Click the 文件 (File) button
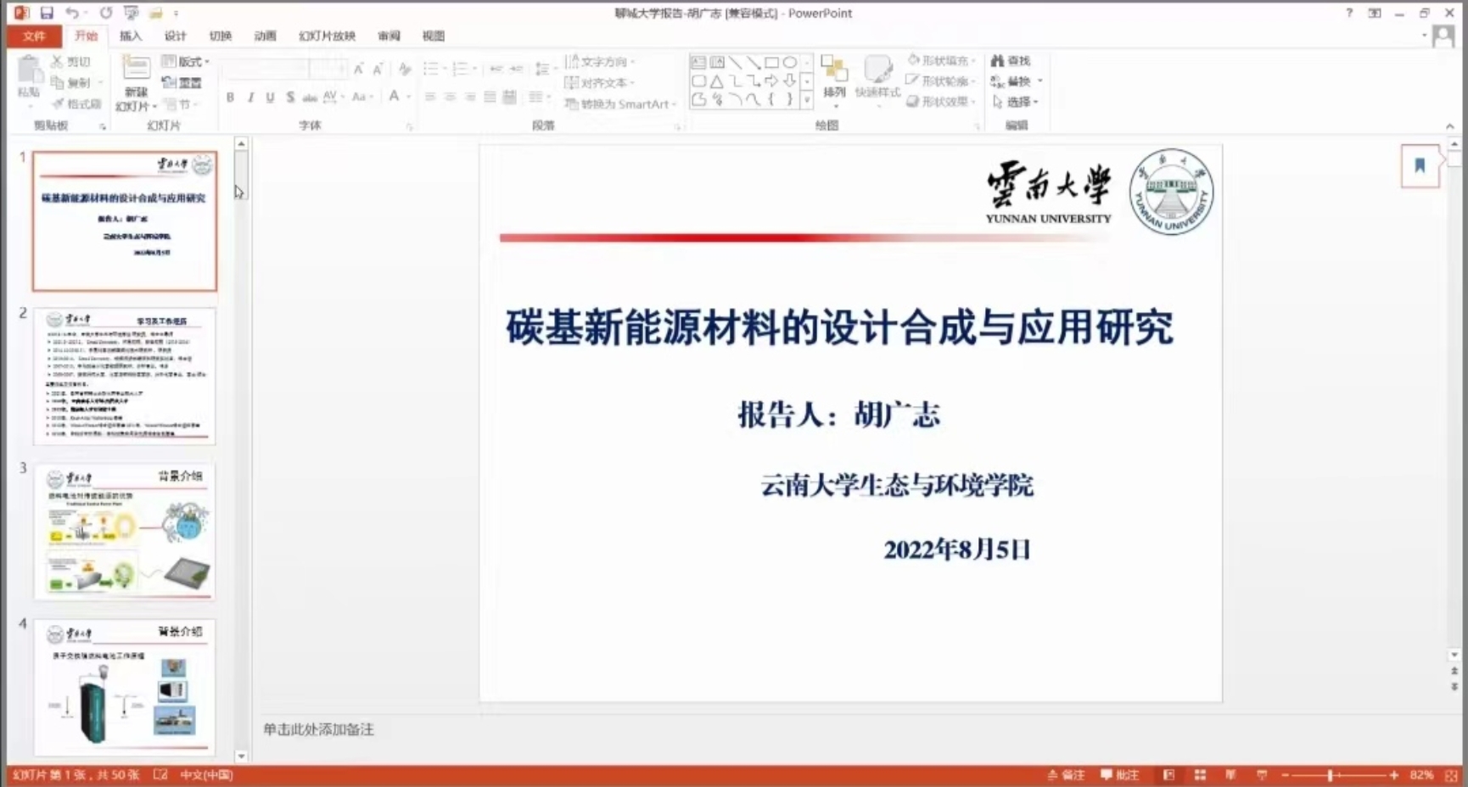The width and height of the screenshot is (1468, 787). pyautogui.click(x=34, y=36)
